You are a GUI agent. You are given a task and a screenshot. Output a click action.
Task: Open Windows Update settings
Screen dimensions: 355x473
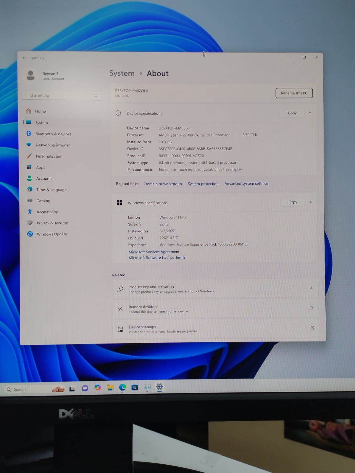point(64,234)
